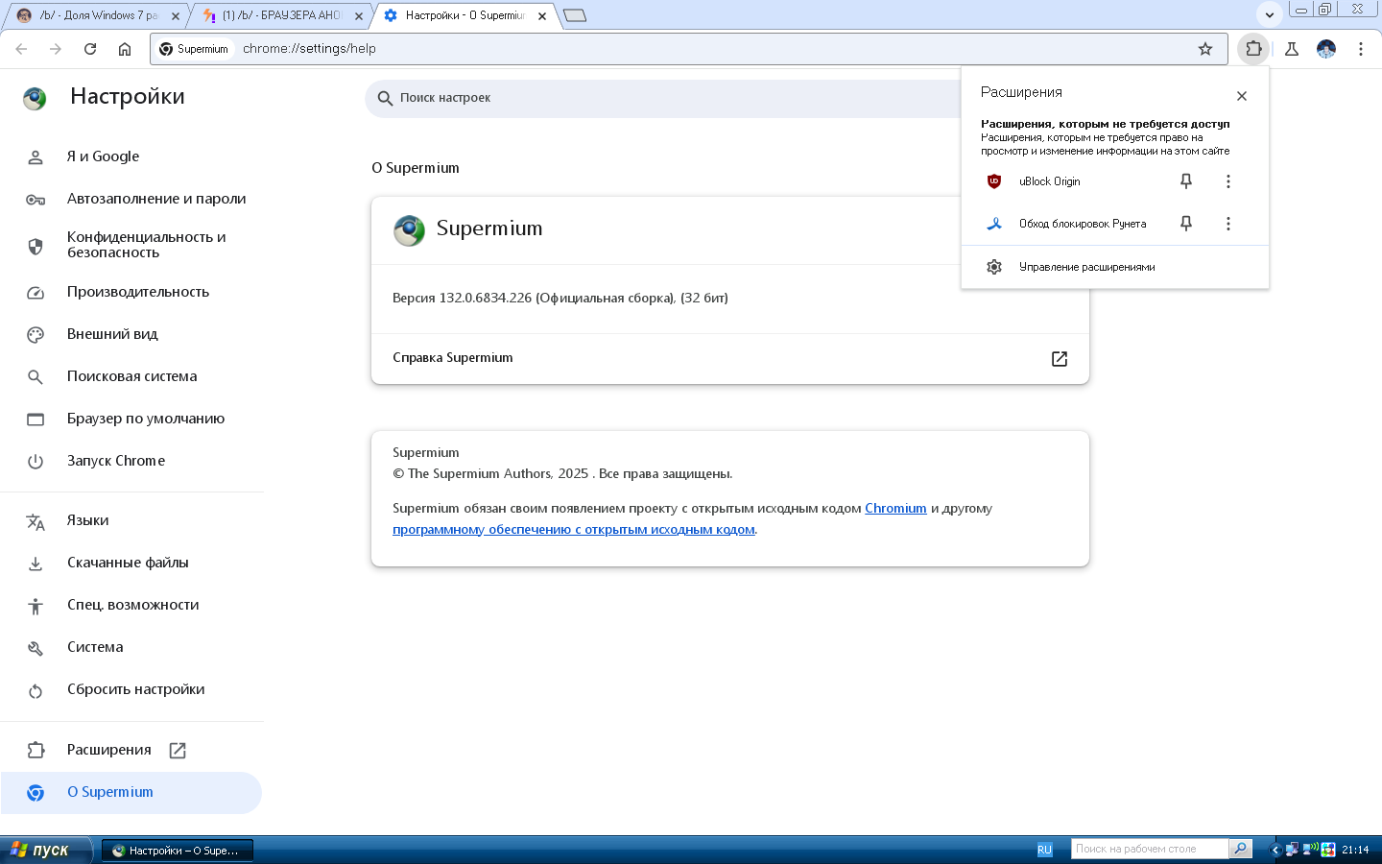Go to Скачанные файлы settings

131,563
